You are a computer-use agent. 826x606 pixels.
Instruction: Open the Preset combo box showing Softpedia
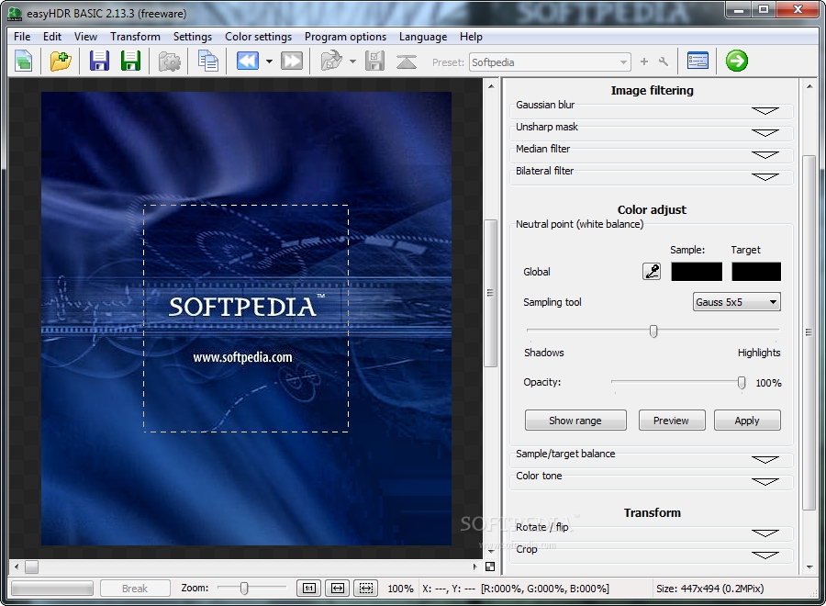click(x=550, y=62)
